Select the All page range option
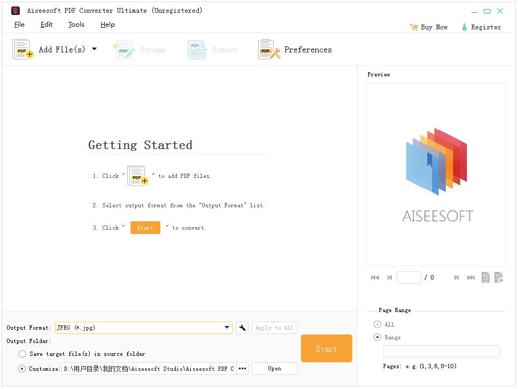The width and height of the screenshot is (518, 389). click(x=378, y=324)
